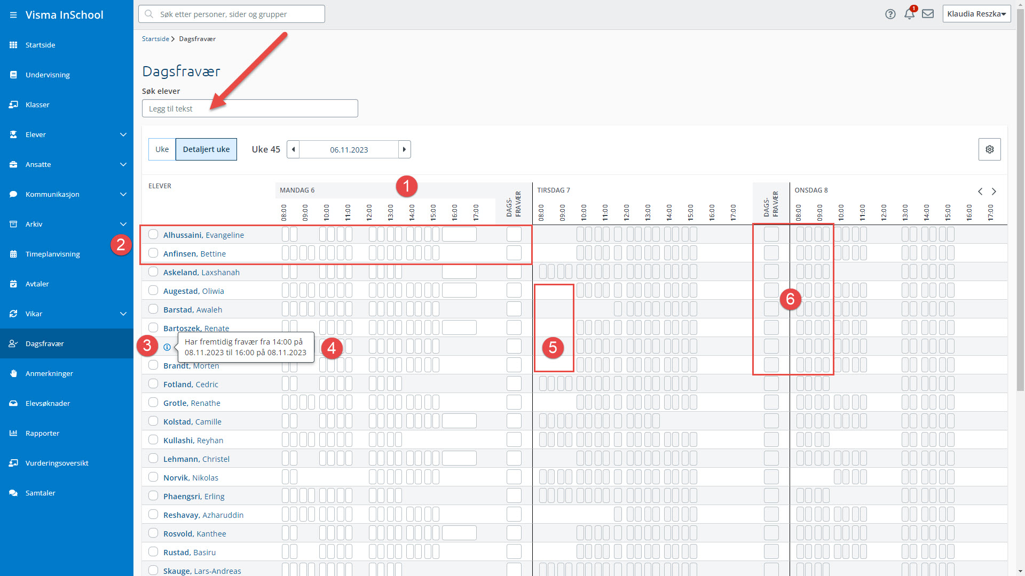Click the page vertical scrollbar
The image size is (1025, 576).
coord(1020,200)
